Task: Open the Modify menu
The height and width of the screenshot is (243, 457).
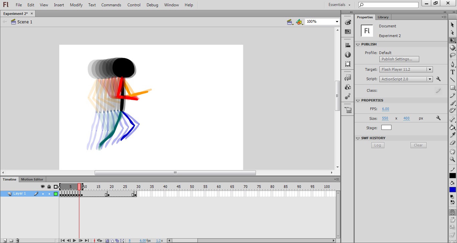Action: [76, 5]
